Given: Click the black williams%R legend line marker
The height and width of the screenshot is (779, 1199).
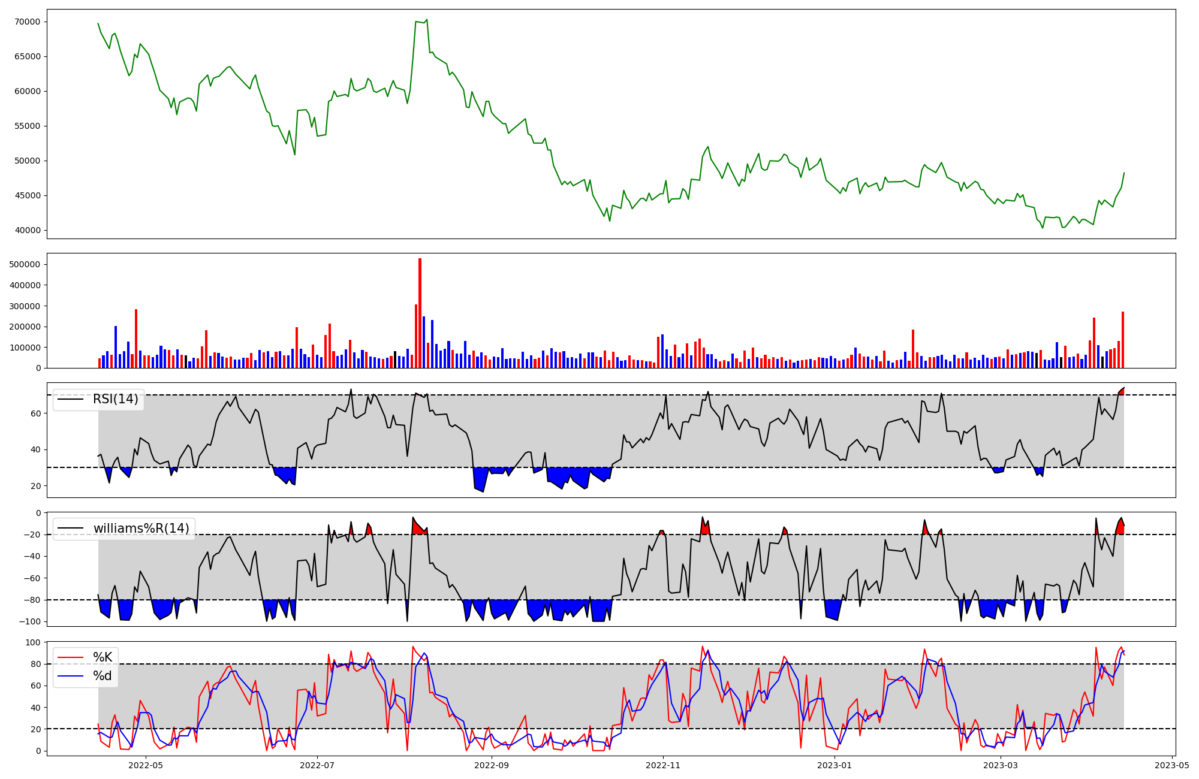Looking at the screenshot, I should [70, 529].
